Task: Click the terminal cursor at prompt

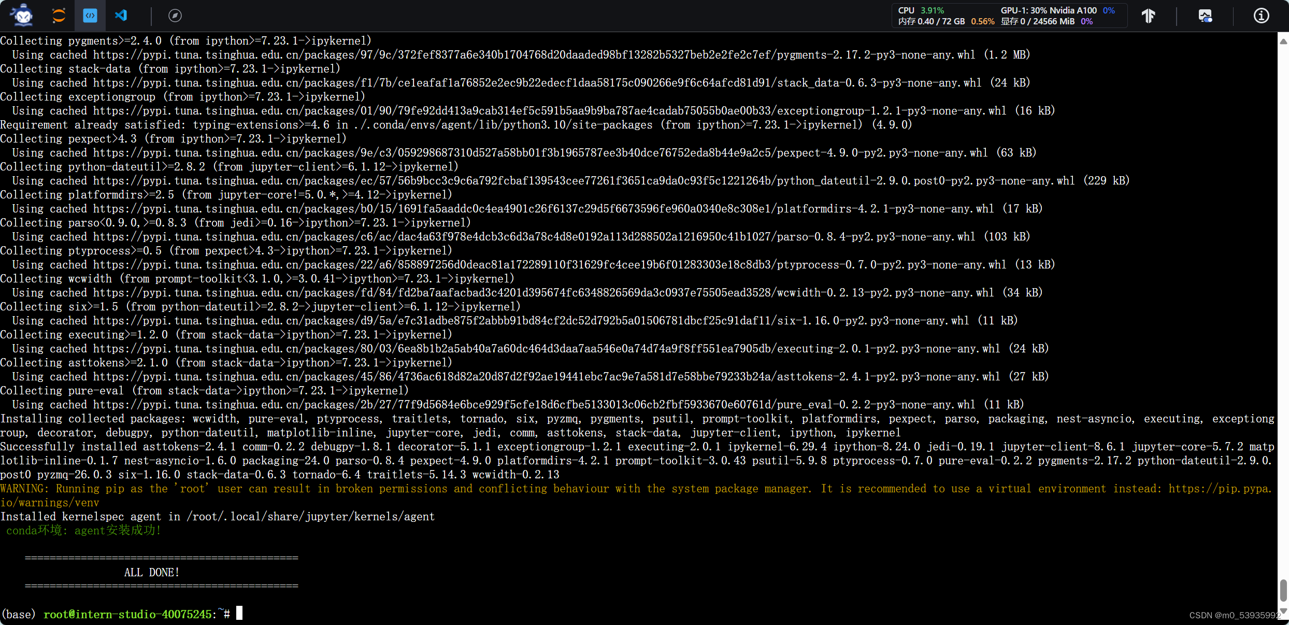Action: point(239,614)
